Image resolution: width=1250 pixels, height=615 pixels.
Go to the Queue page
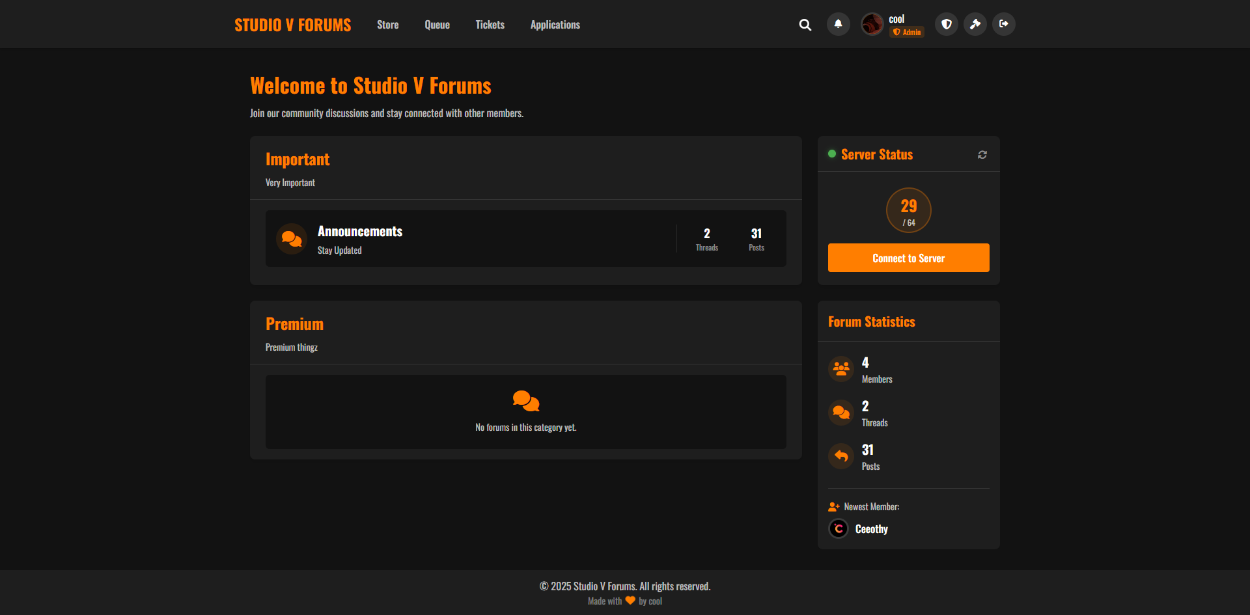437,25
